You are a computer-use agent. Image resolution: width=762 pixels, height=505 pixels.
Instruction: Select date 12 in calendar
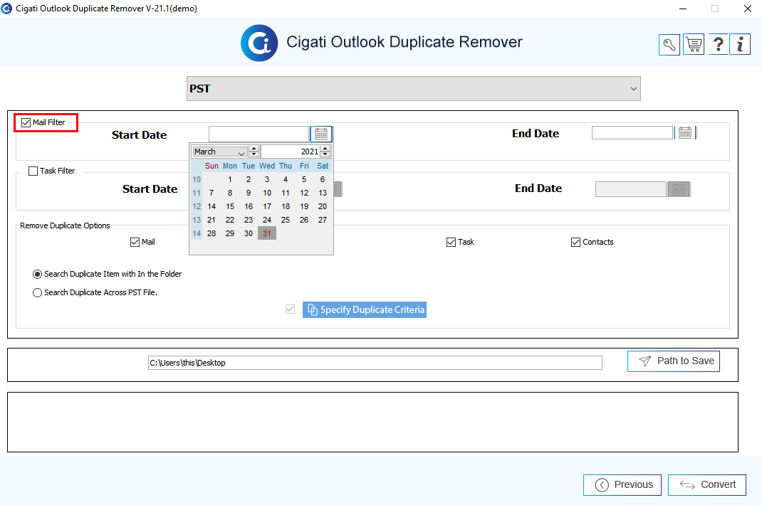click(303, 193)
